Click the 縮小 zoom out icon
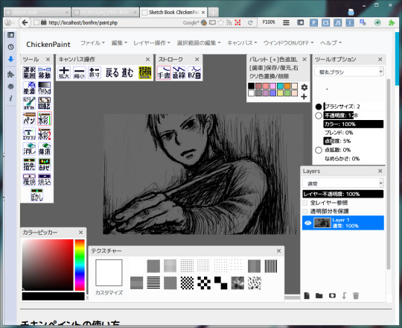This screenshot has height=328, width=402. (x=79, y=72)
